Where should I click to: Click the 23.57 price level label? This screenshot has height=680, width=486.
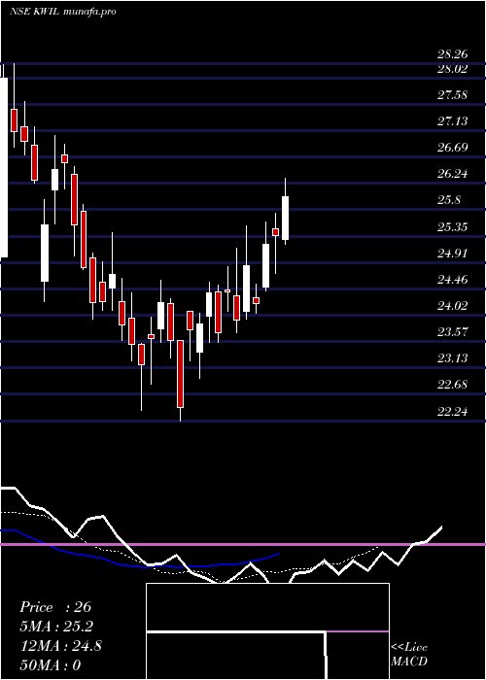click(452, 332)
